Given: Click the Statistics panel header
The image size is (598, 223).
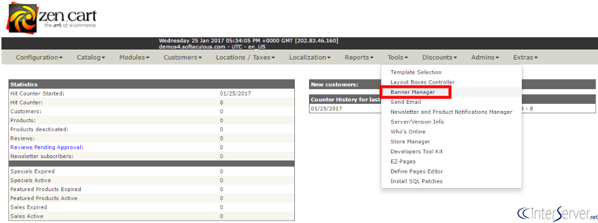Looking at the screenshot, I should tap(152, 84).
